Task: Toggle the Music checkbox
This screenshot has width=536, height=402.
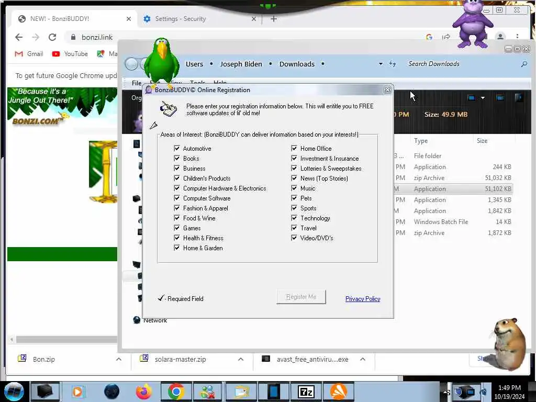Action: [294, 188]
